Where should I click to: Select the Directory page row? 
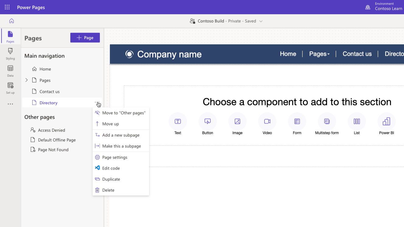pyautogui.click(x=62, y=103)
